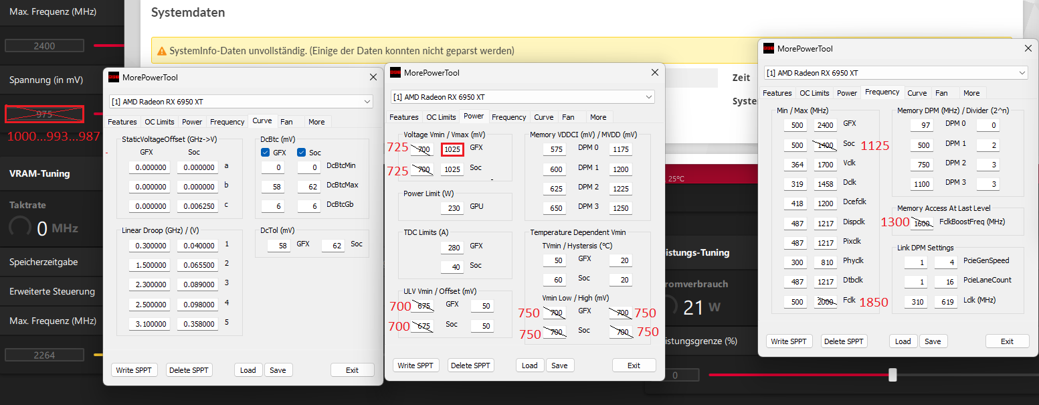Click the GFX max frequency field showing 2400

click(826, 125)
